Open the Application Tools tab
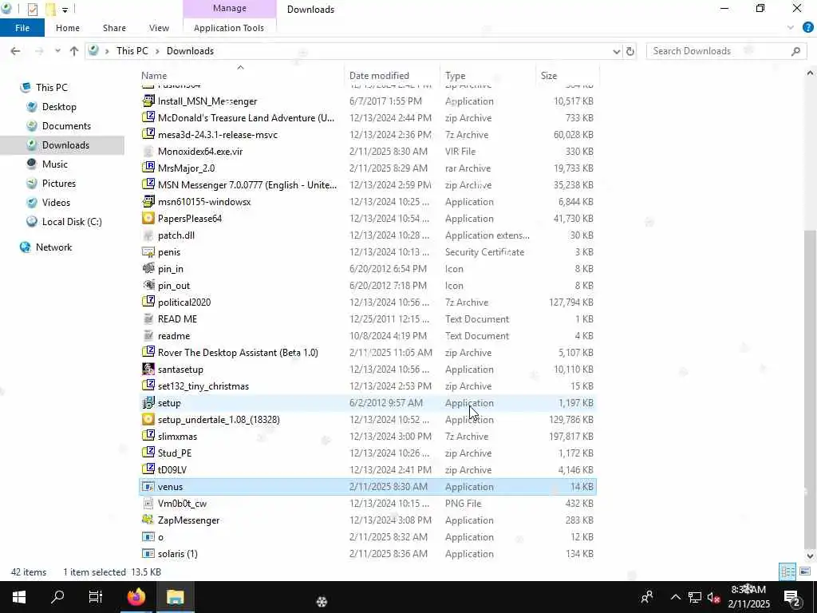Screen dimensions: 817x613 pos(229,28)
